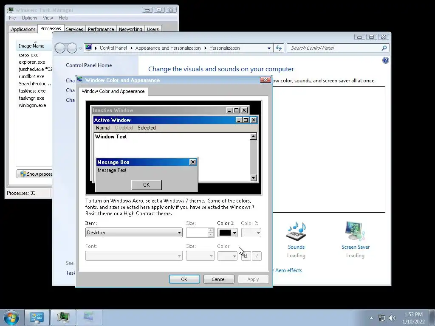The image size is (435, 326).
Task: Click the help question mark icon
Action: tap(385, 60)
